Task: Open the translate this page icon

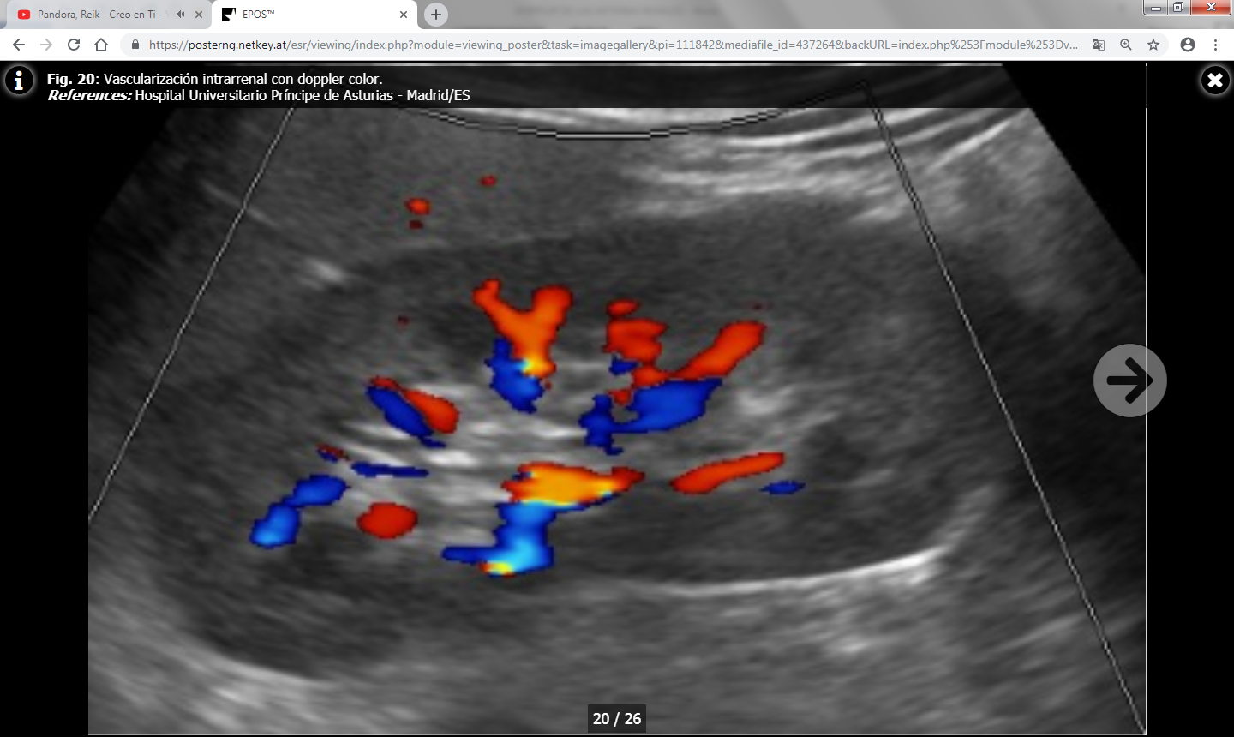Action: point(1098,45)
